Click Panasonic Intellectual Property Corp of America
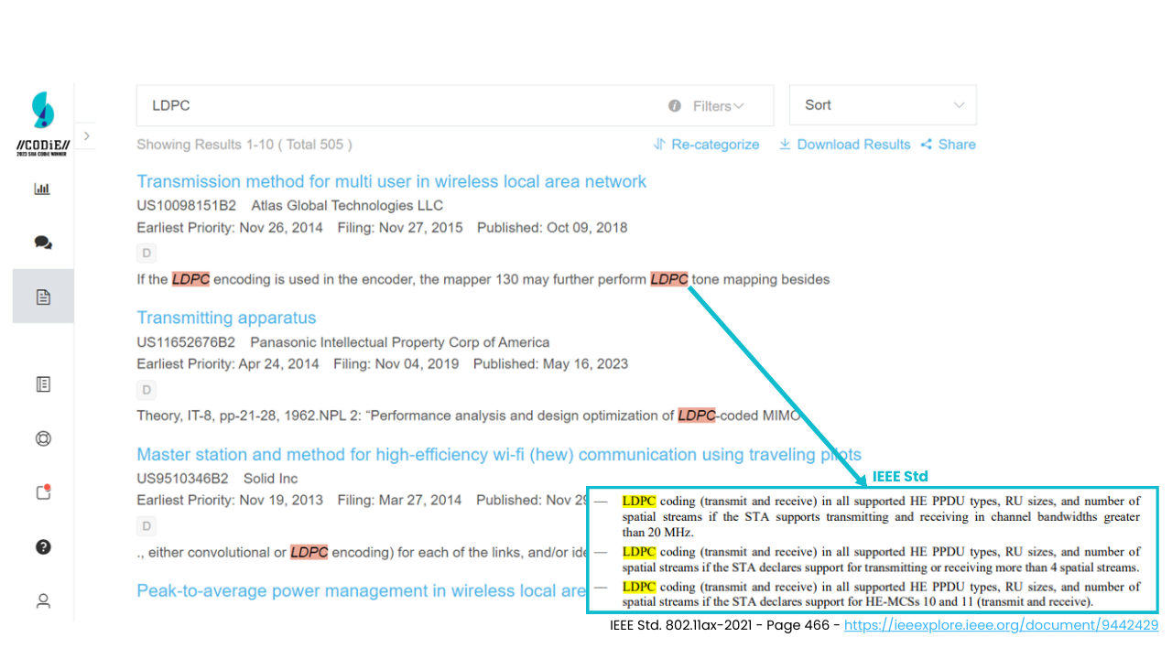This screenshot has width=1172, height=659. (x=400, y=342)
